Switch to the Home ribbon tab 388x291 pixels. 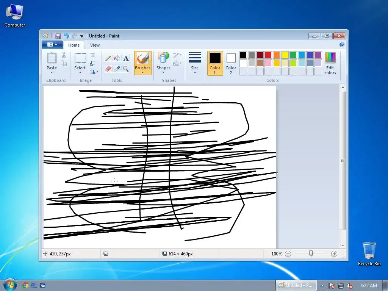74,45
